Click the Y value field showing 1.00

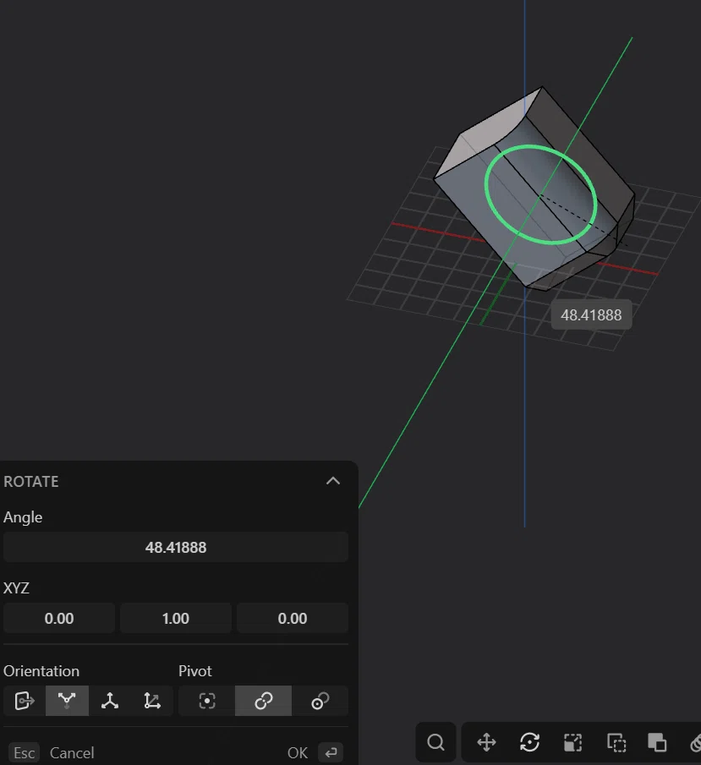tap(176, 618)
